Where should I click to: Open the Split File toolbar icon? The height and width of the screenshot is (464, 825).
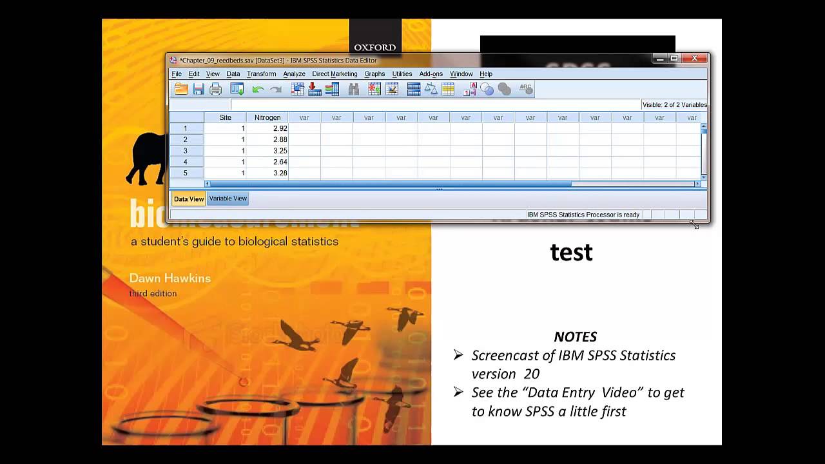(414, 89)
